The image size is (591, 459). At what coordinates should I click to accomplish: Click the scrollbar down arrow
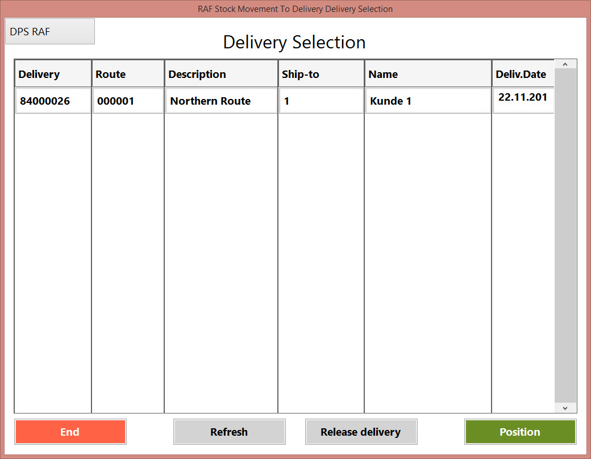point(565,408)
